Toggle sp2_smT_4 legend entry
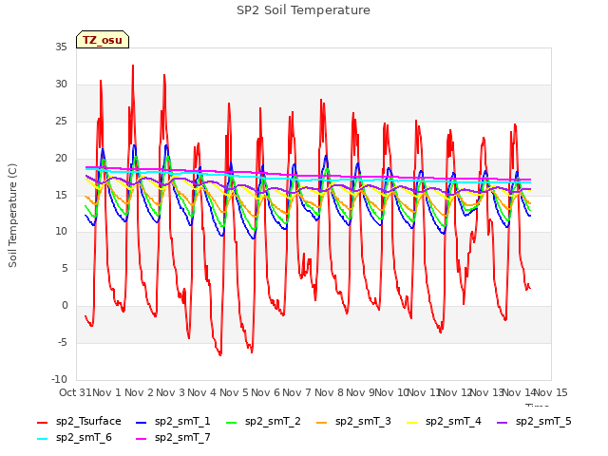 tap(444, 421)
